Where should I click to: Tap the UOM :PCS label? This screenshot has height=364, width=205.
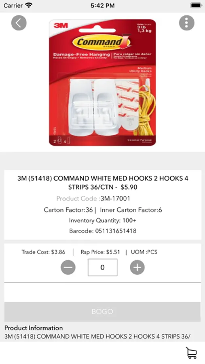[x=144, y=252]
